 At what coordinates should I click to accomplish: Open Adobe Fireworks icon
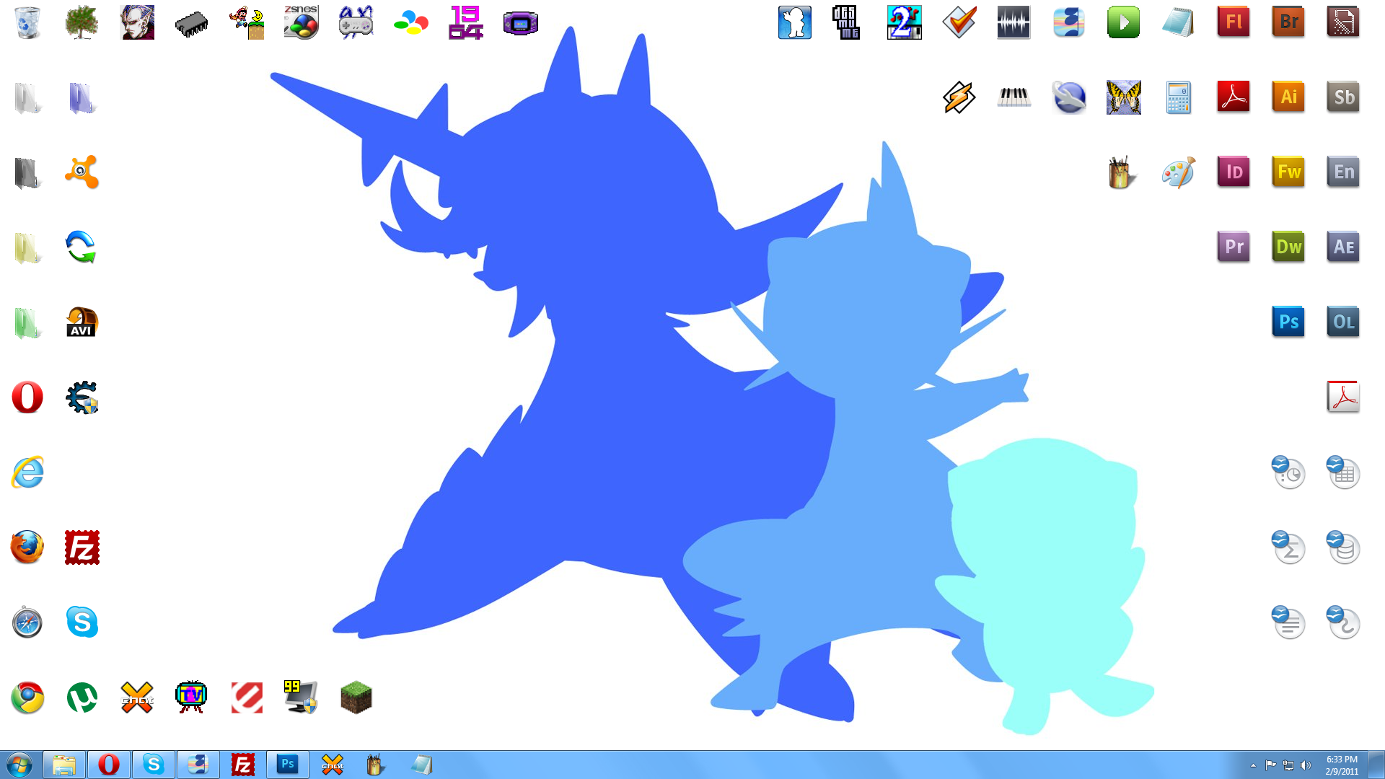click(x=1288, y=172)
